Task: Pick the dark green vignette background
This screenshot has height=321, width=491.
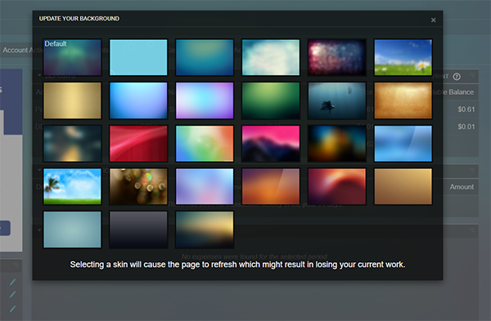Action: coord(271,100)
